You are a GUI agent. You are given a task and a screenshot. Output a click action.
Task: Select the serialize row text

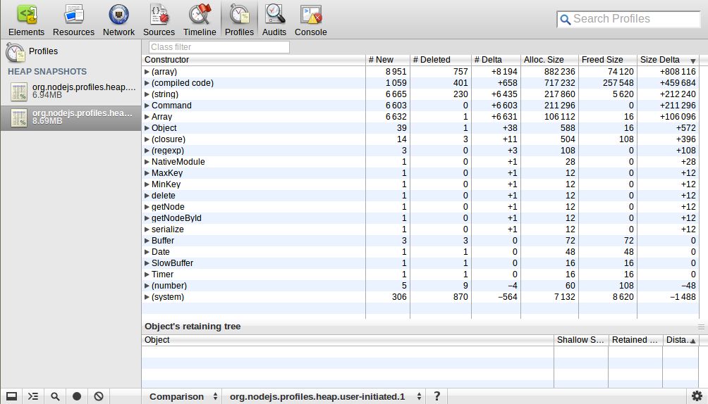tap(168, 229)
